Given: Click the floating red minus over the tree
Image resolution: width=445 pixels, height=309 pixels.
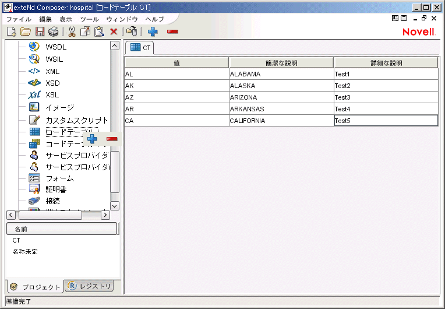Looking at the screenshot, I should click(112, 139).
